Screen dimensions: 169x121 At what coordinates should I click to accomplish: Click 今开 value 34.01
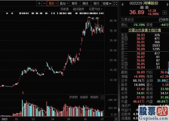[x=141, y=93]
